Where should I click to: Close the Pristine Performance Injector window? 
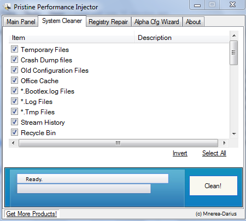[x=232, y=4]
